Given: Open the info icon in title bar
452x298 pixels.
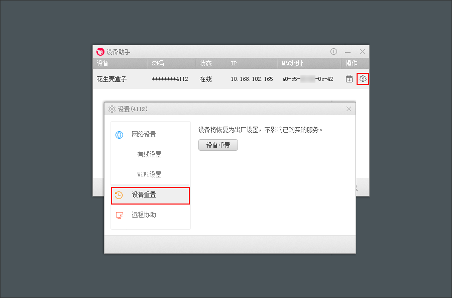Looking at the screenshot, I should pos(333,52).
